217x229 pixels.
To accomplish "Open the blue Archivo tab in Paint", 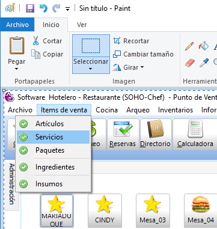I will pyautogui.click(x=17, y=25).
